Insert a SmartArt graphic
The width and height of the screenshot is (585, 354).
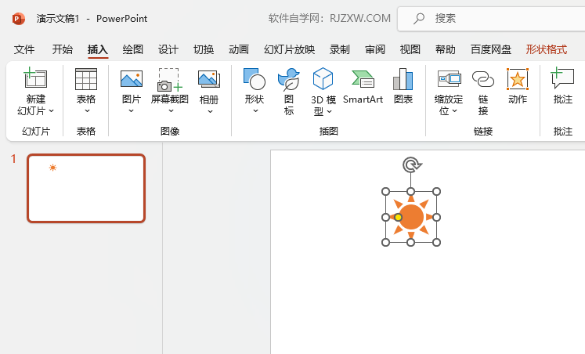(x=363, y=86)
